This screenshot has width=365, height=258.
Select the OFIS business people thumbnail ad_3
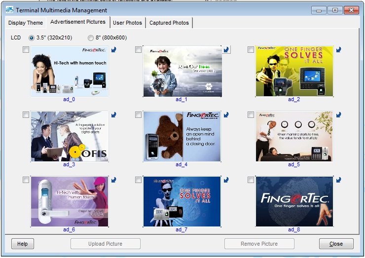click(x=70, y=137)
